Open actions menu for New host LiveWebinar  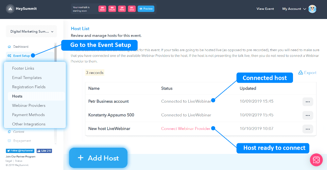point(308,129)
